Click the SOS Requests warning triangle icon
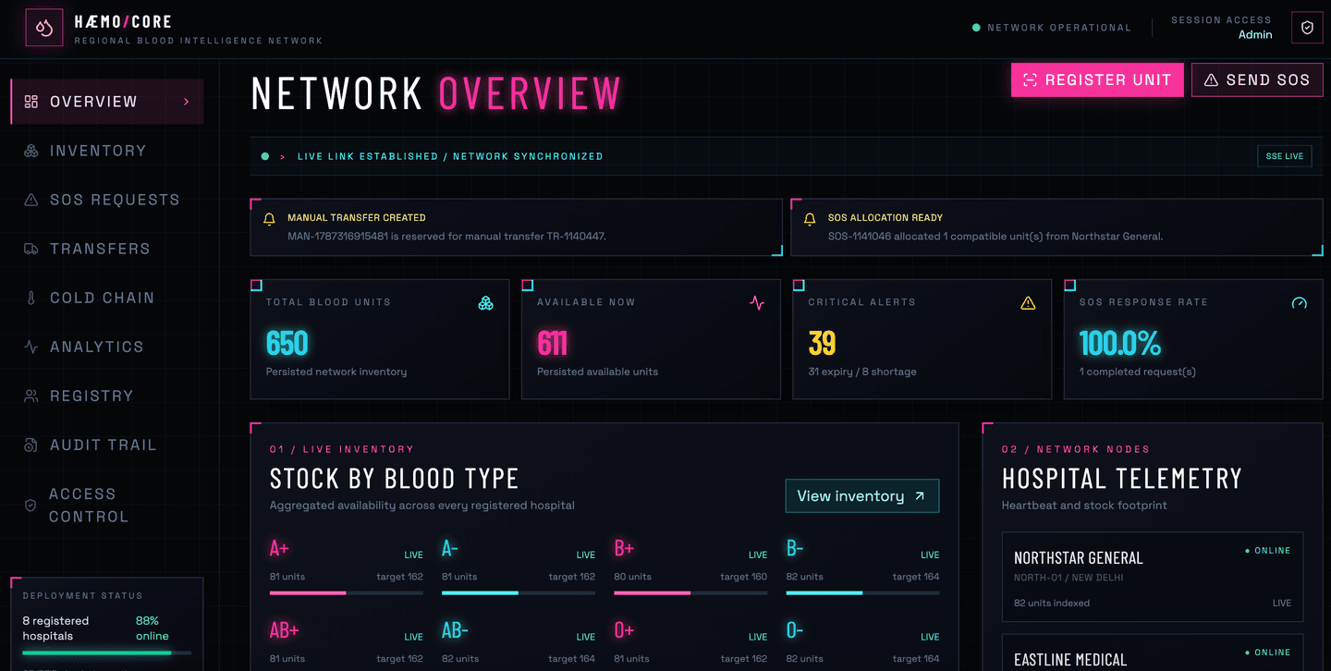1331x671 pixels. pos(31,200)
